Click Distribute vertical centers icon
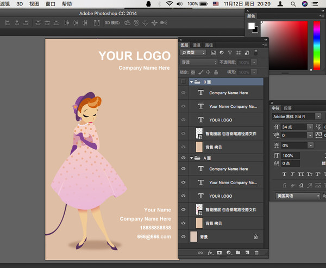This screenshot has width=326, height=268. (47, 23)
